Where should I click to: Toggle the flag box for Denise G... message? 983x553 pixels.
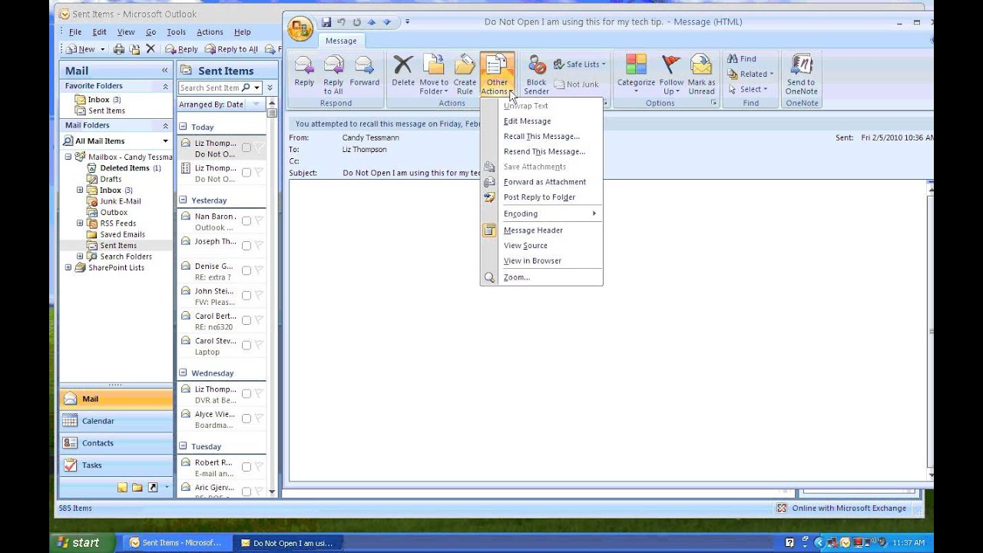click(x=247, y=270)
